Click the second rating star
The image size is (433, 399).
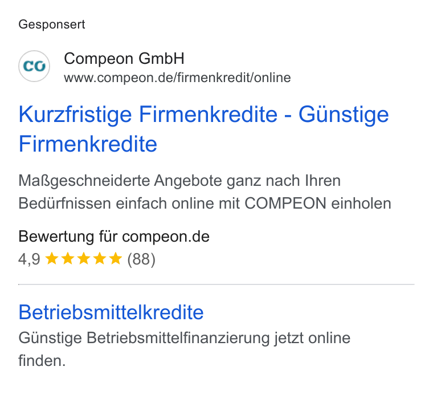point(68,259)
